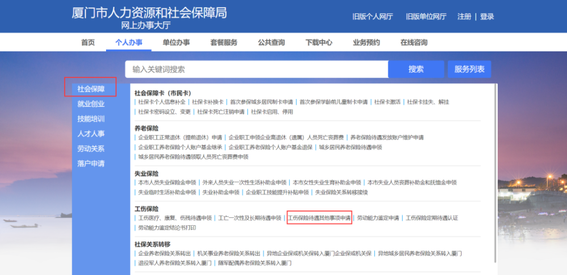567x275 pixels.
Task: Open 城乡居民养老保险待遇领取人员死亡丧葬费申领 link
Action: pyautogui.click(x=193, y=157)
